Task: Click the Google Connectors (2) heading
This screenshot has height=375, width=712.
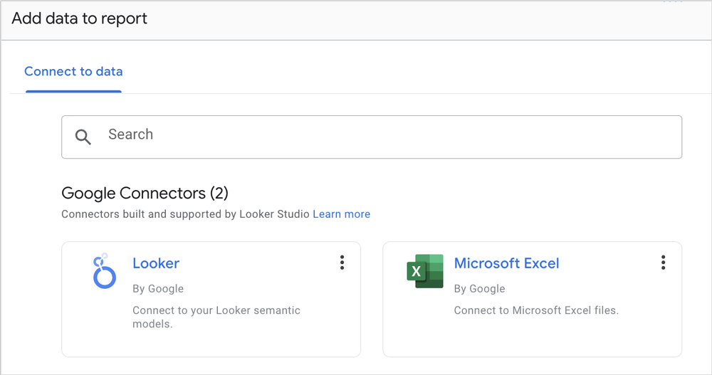Action: pyautogui.click(x=145, y=193)
